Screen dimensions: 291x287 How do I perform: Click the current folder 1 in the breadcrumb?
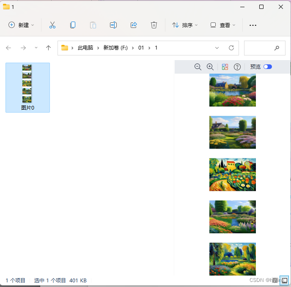(156, 48)
